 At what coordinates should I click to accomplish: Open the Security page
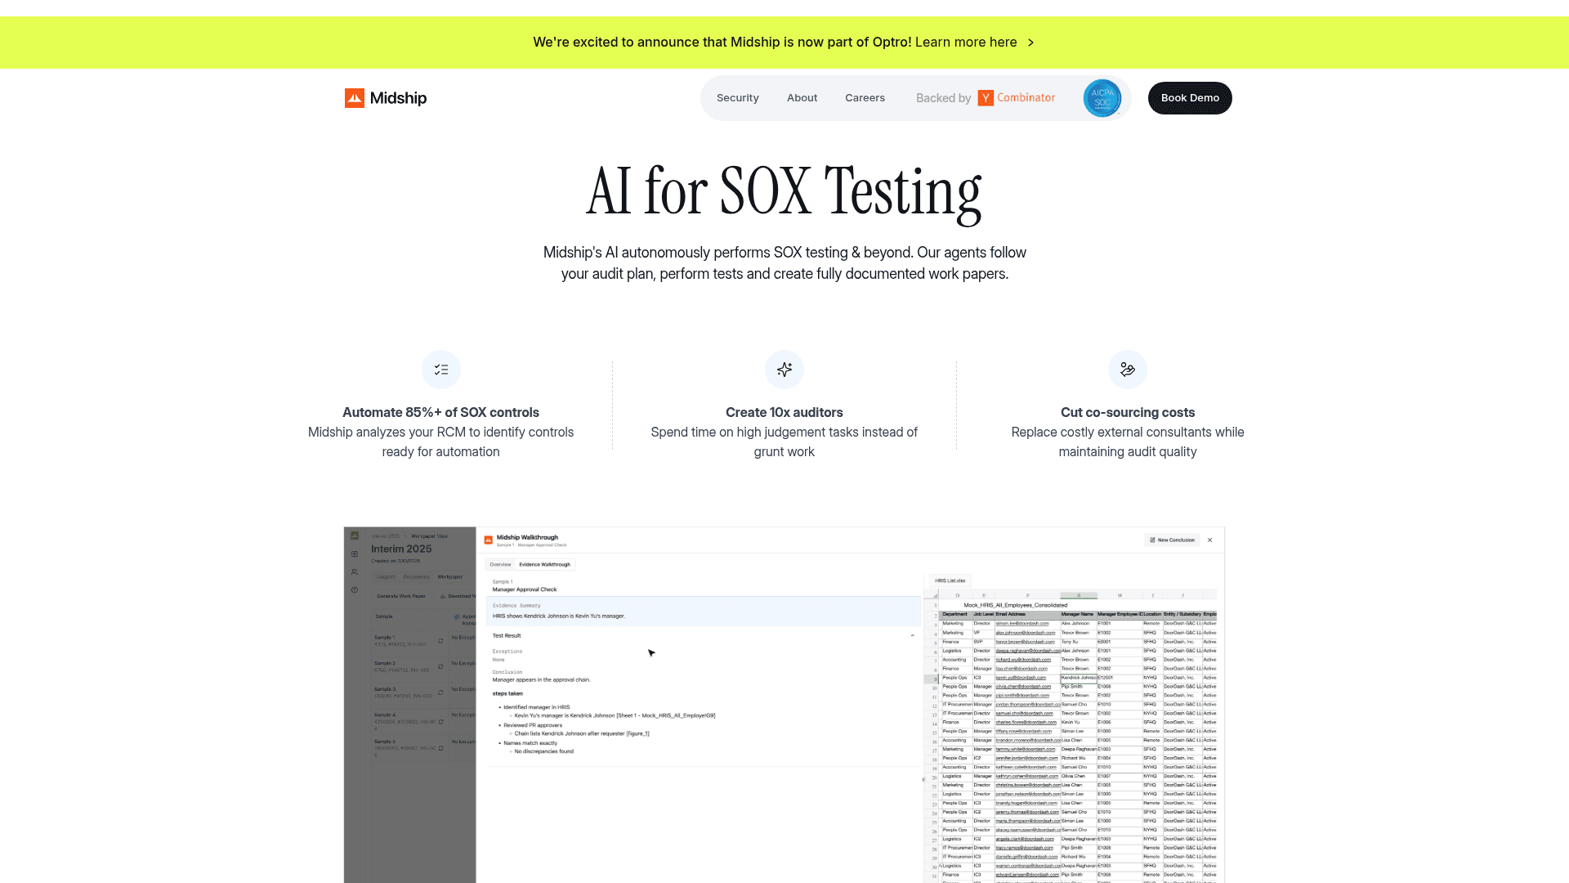click(738, 98)
